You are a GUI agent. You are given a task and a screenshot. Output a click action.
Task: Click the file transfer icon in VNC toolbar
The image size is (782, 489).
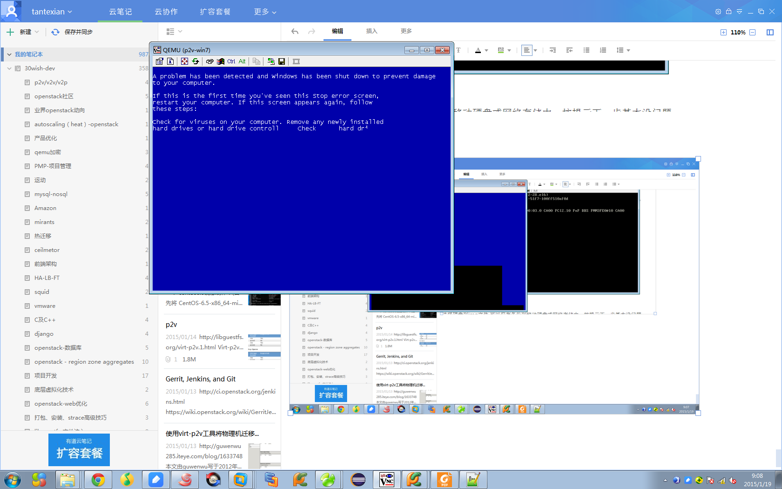[x=256, y=61]
